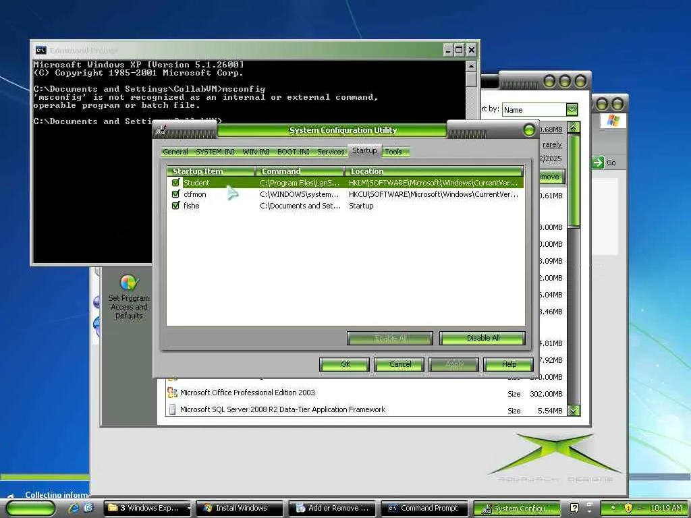
Task: Click System Configuration Utility title bar icon
Action: pos(161,130)
